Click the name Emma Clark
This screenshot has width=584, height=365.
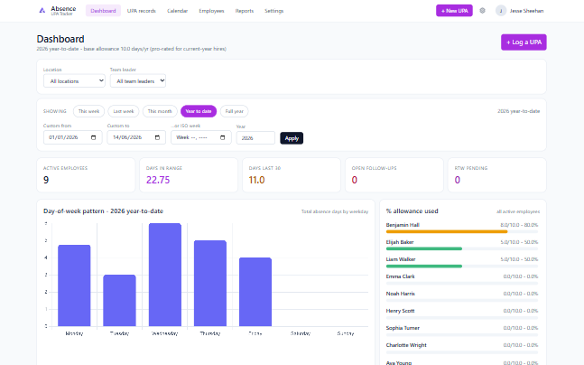tap(401, 276)
